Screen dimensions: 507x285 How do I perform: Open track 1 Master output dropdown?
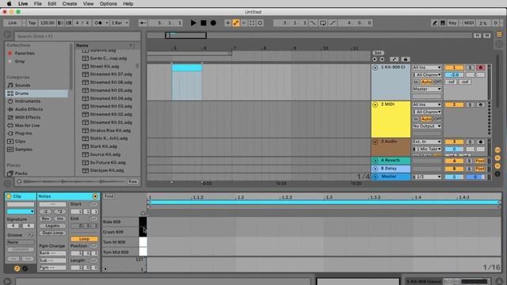pyautogui.click(x=427, y=89)
